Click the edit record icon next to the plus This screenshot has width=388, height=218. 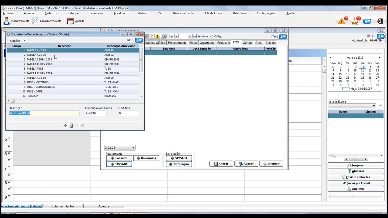[x=71, y=126]
